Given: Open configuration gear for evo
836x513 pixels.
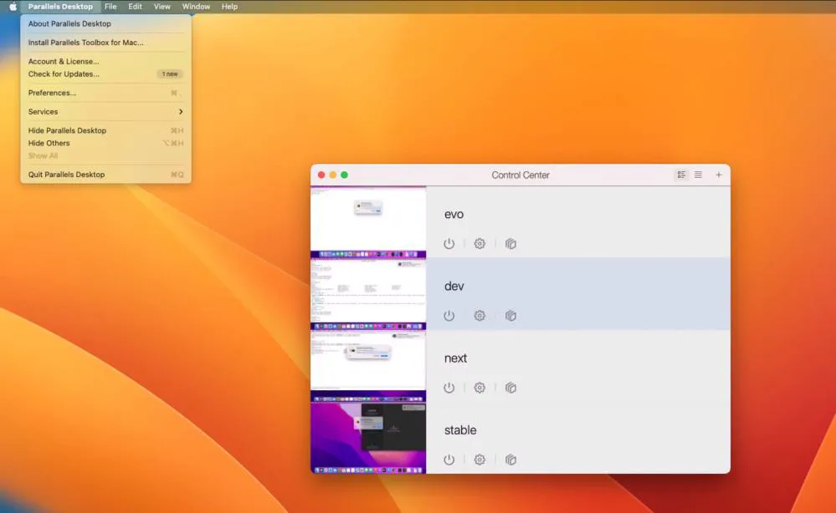Looking at the screenshot, I should (x=480, y=244).
